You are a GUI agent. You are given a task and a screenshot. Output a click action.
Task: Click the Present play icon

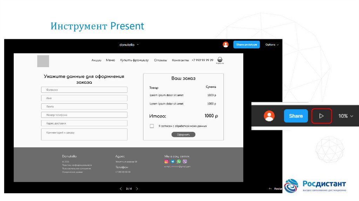[x=321, y=116]
